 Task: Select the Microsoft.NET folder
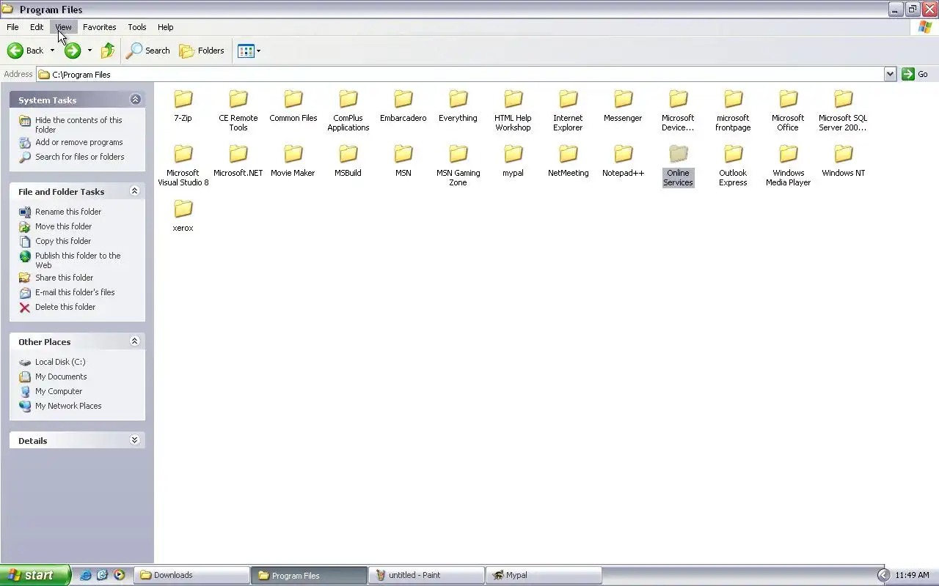238,160
